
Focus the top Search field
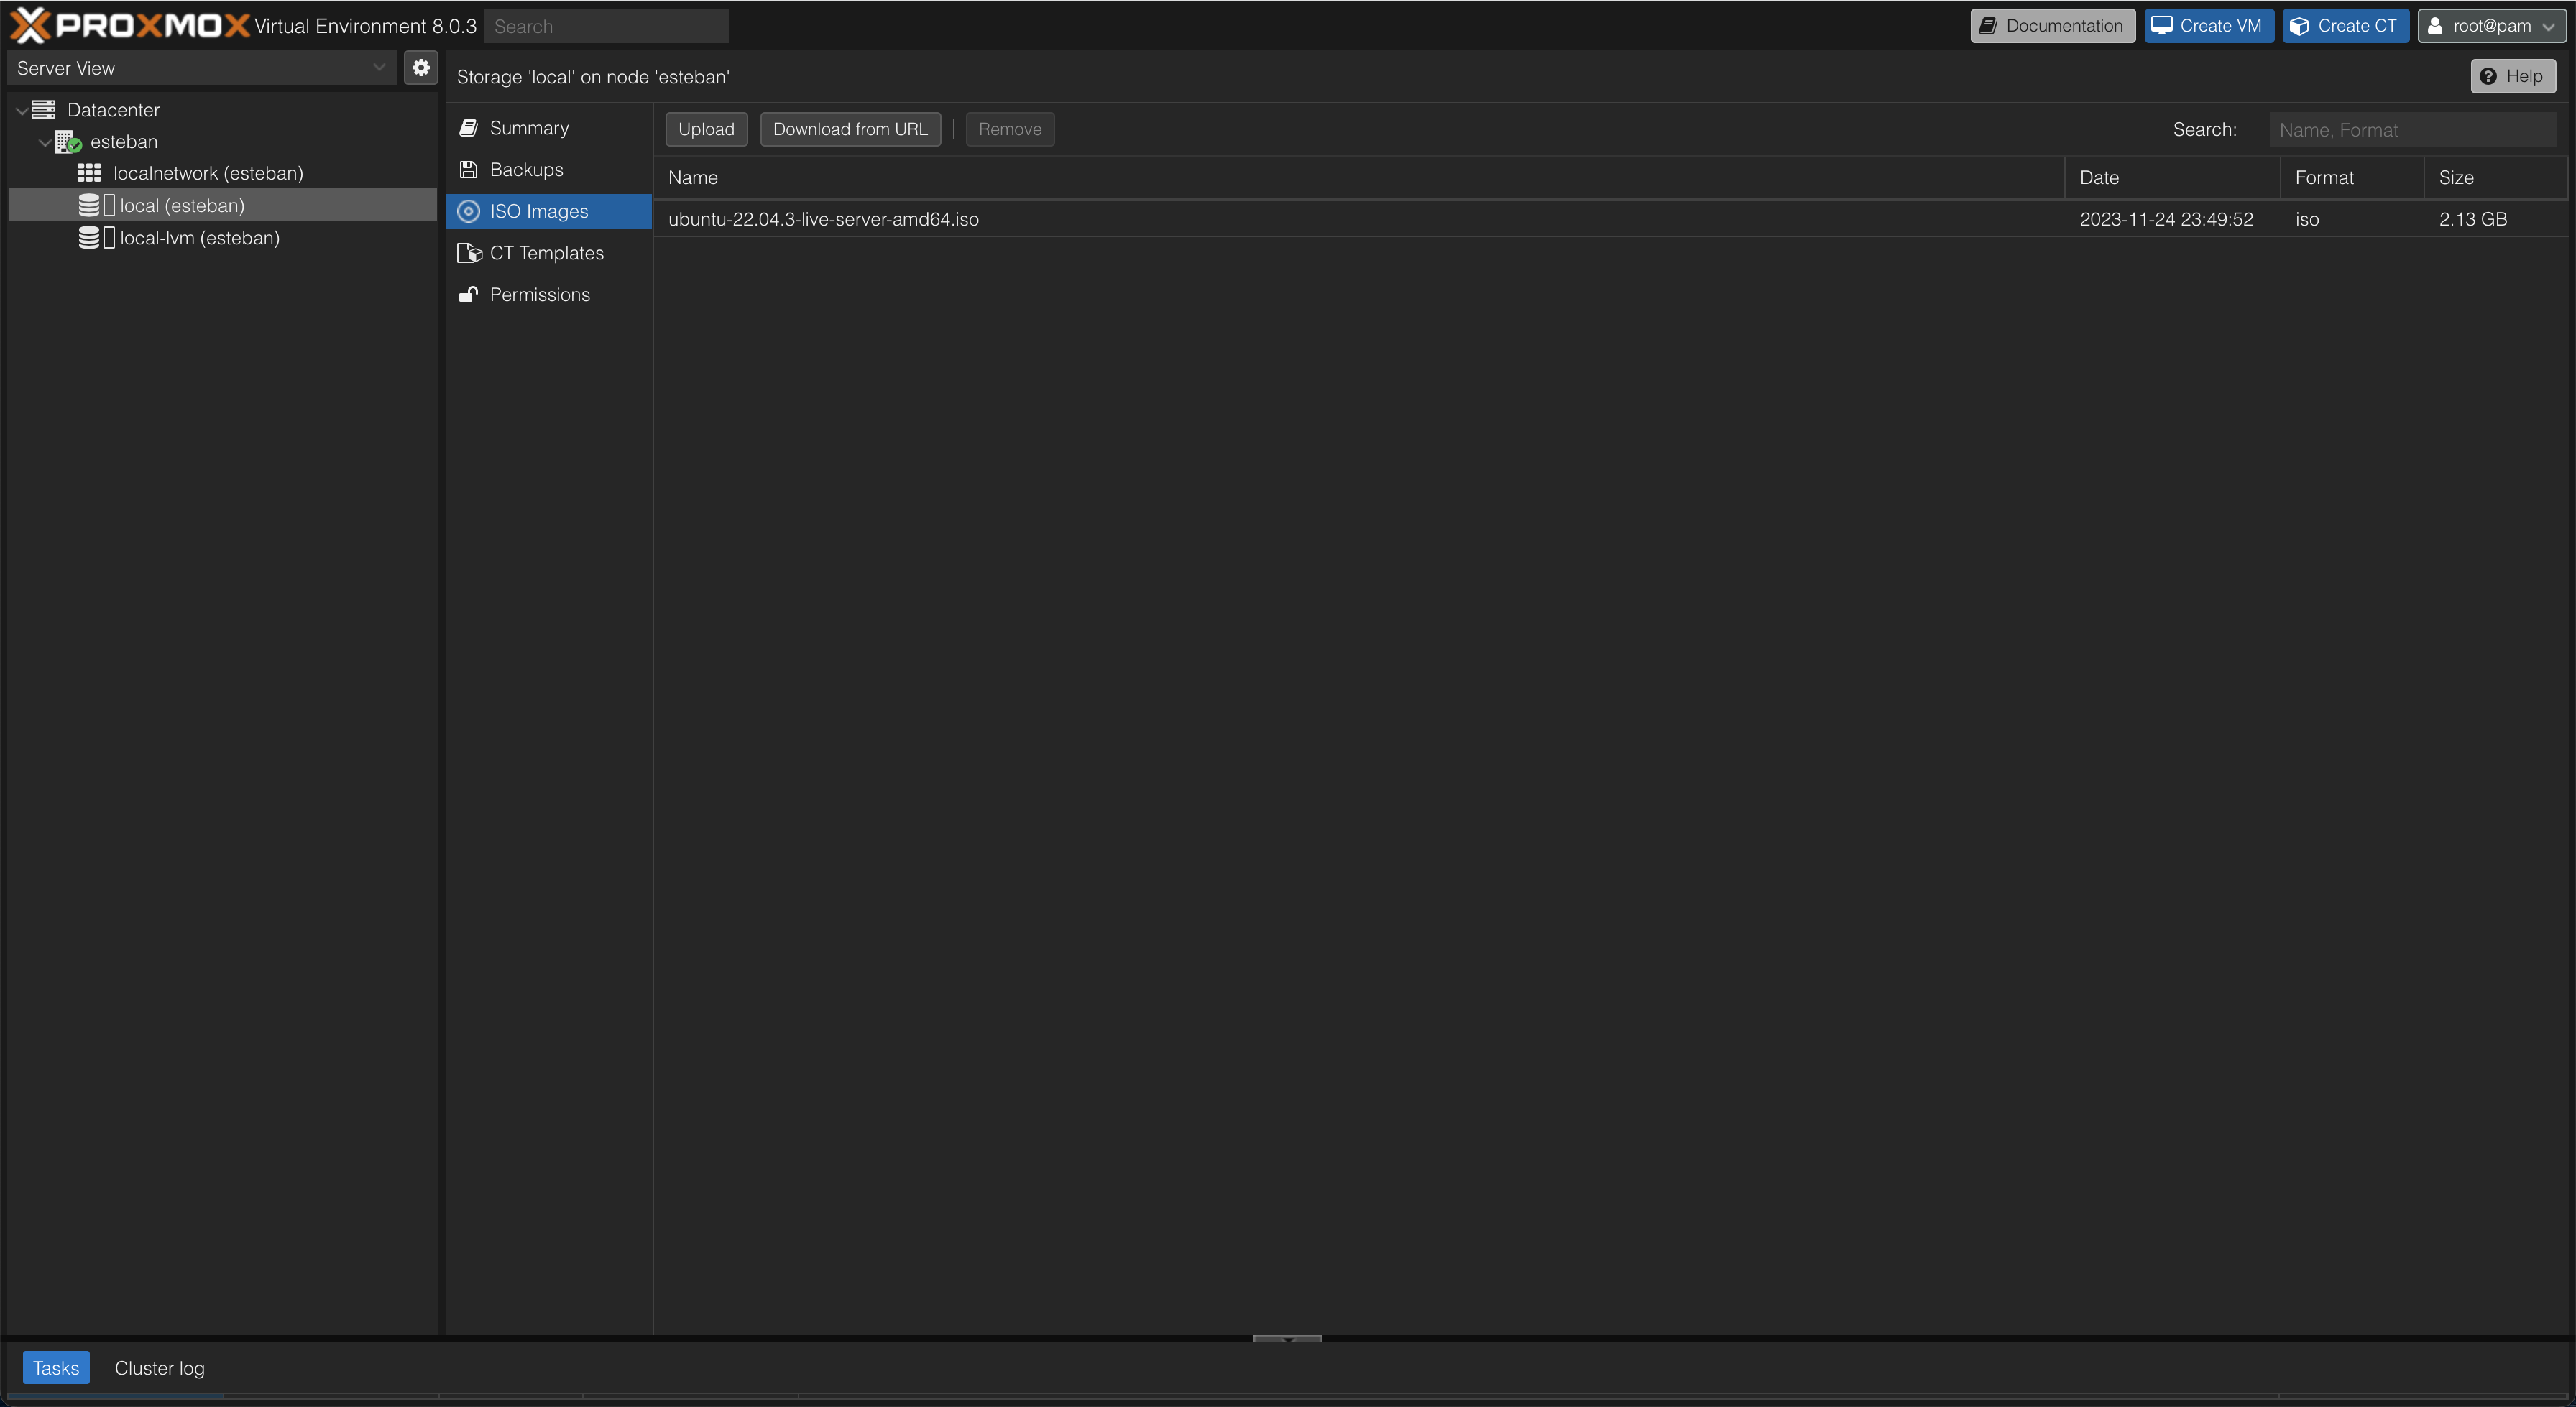point(606,26)
